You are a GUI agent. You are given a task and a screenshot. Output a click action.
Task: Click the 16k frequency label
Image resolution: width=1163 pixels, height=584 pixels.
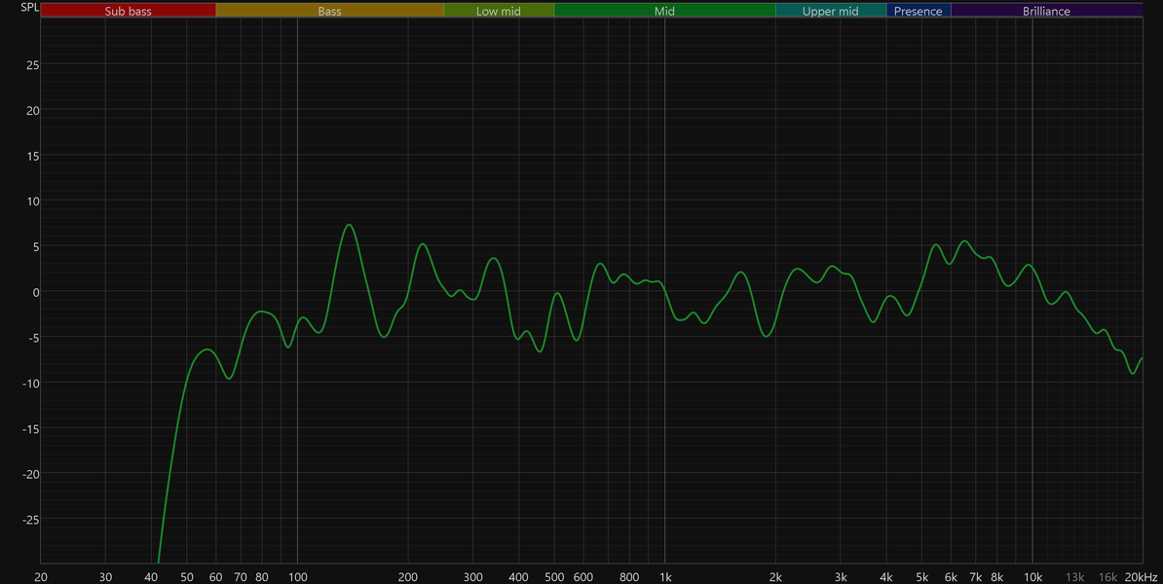click(1108, 577)
